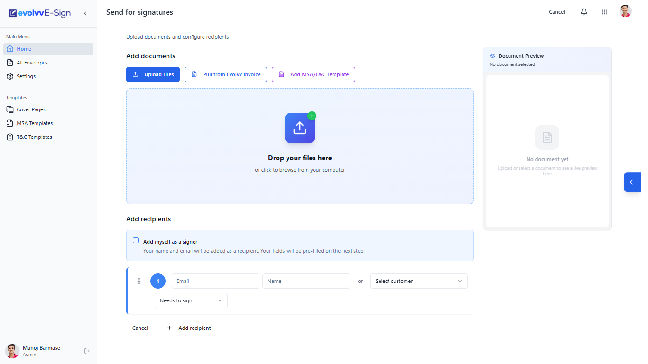This screenshot has height=364, width=648.
Task: Open Cover Pages templates
Action: click(48, 109)
